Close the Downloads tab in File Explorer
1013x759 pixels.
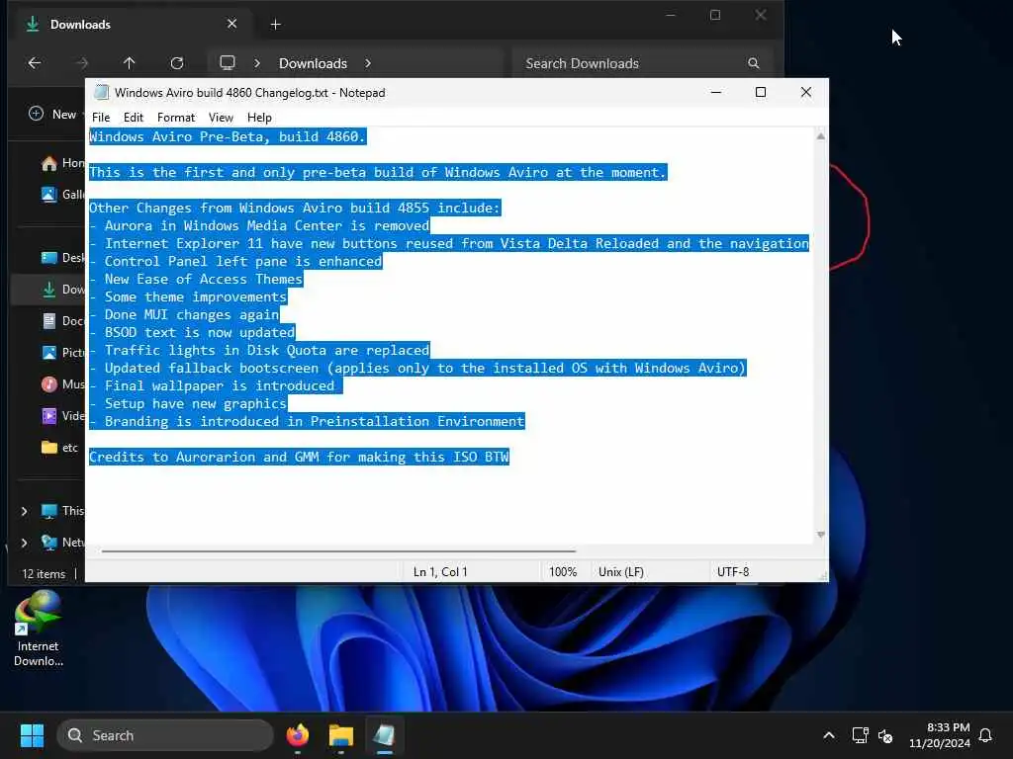[231, 24]
